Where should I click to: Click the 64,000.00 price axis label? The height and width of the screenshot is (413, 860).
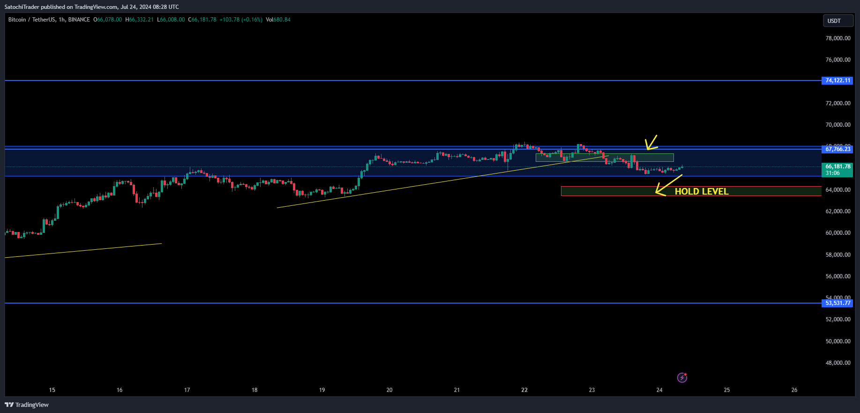(838, 190)
